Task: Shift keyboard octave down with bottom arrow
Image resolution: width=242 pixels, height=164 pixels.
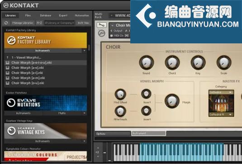Action: click(98, 156)
